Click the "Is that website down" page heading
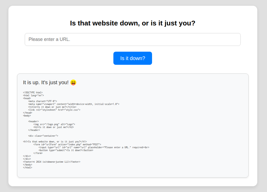267x192 pixels. pyautogui.click(x=133, y=23)
